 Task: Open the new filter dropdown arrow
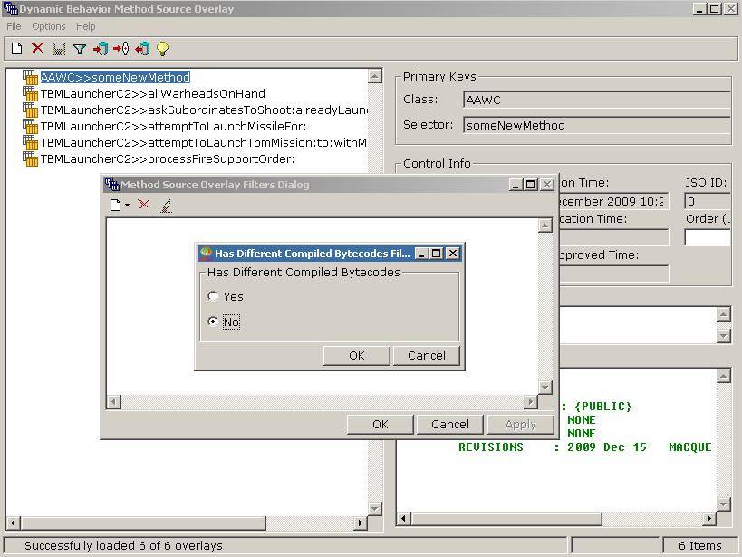127,206
